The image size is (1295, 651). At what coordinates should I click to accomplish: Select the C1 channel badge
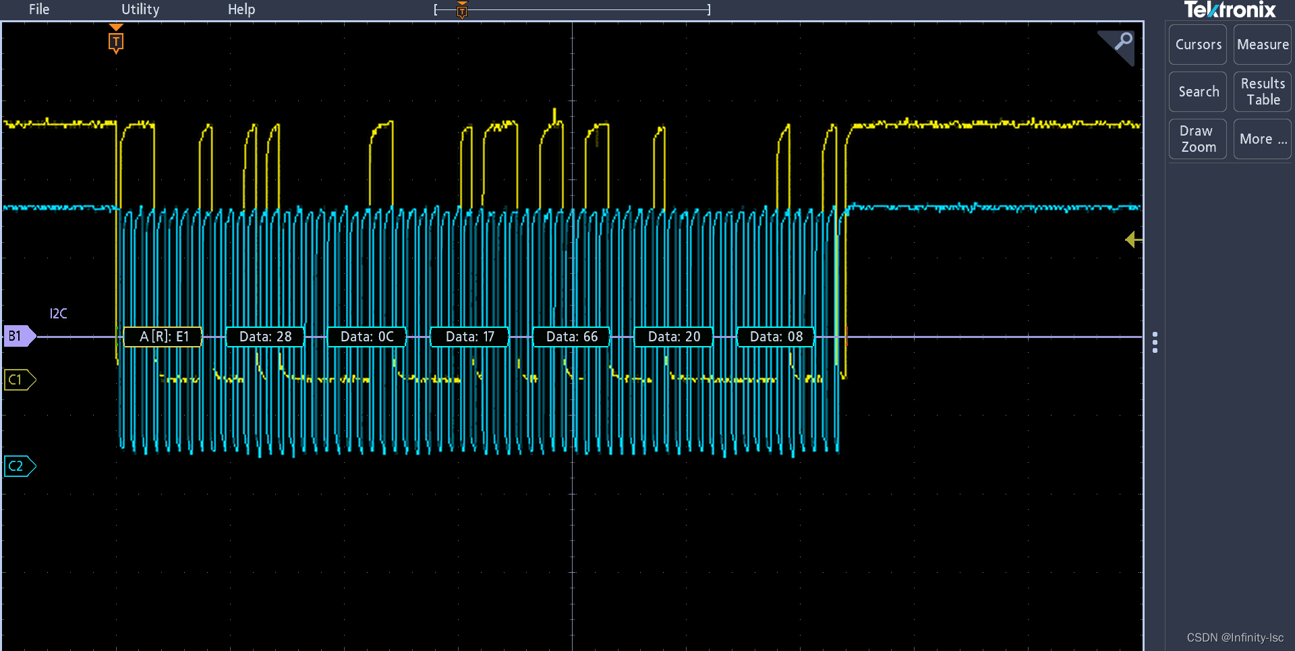(19, 380)
